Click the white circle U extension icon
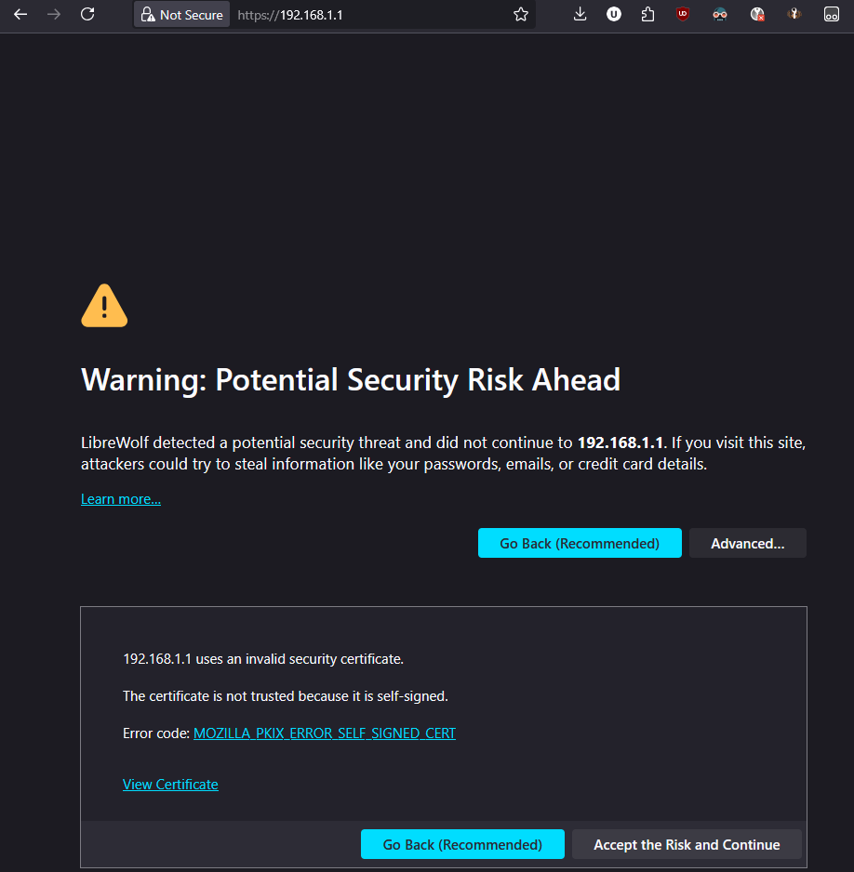Image resolution: width=854 pixels, height=872 pixels. [x=614, y=14]
